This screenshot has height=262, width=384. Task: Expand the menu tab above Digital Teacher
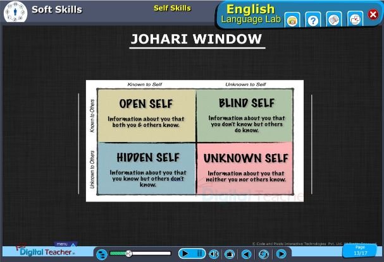pyautogui.click(x=61, y=243)
